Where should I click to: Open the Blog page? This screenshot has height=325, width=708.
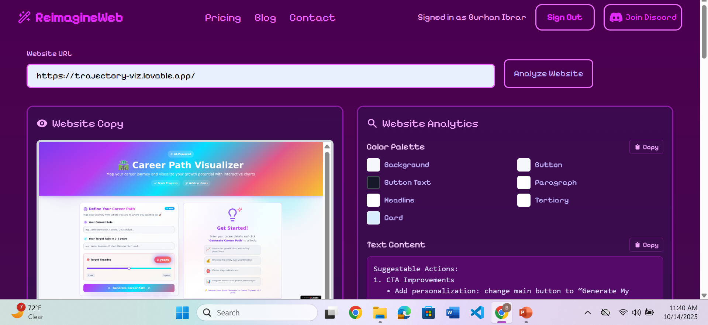(x=265, y=18)
